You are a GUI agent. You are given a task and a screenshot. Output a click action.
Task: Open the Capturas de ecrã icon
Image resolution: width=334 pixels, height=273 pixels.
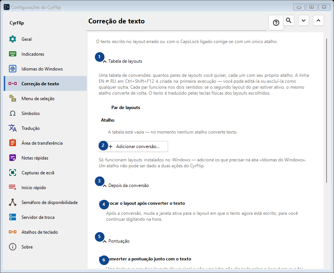coord(13,173)
